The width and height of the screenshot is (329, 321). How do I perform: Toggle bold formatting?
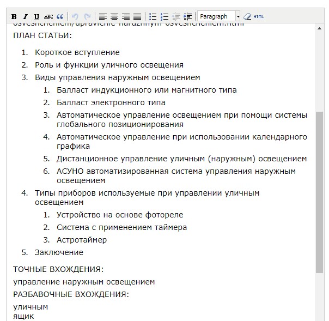tap(14, 16)
